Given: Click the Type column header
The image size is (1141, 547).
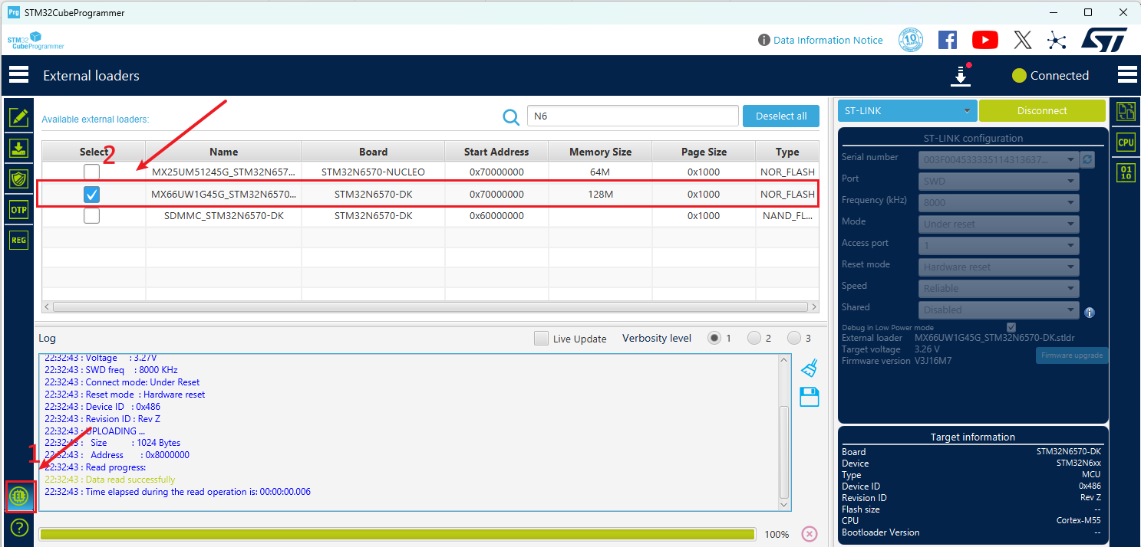Looking at the screenshot, I should pyautogui.click(x=787, y=152).
